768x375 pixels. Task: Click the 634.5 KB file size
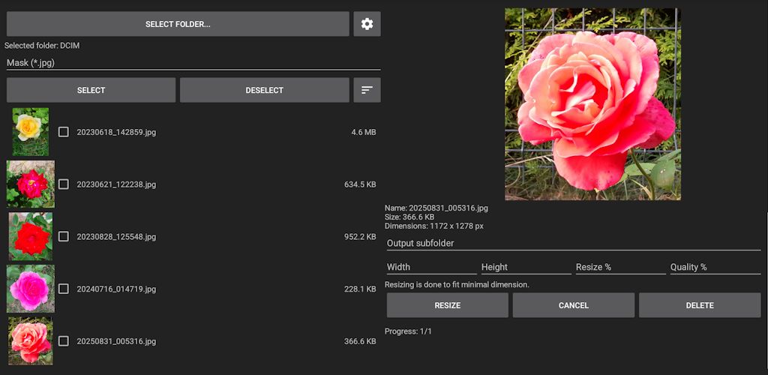(360, 184)
